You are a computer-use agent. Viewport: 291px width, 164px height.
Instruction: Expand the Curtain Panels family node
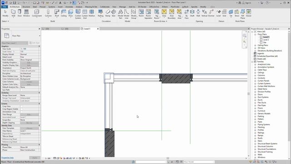click(x=255, y=81)
